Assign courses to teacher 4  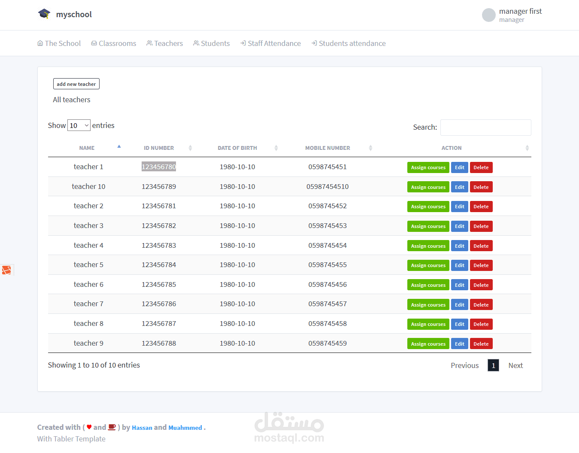pos(428,246)
